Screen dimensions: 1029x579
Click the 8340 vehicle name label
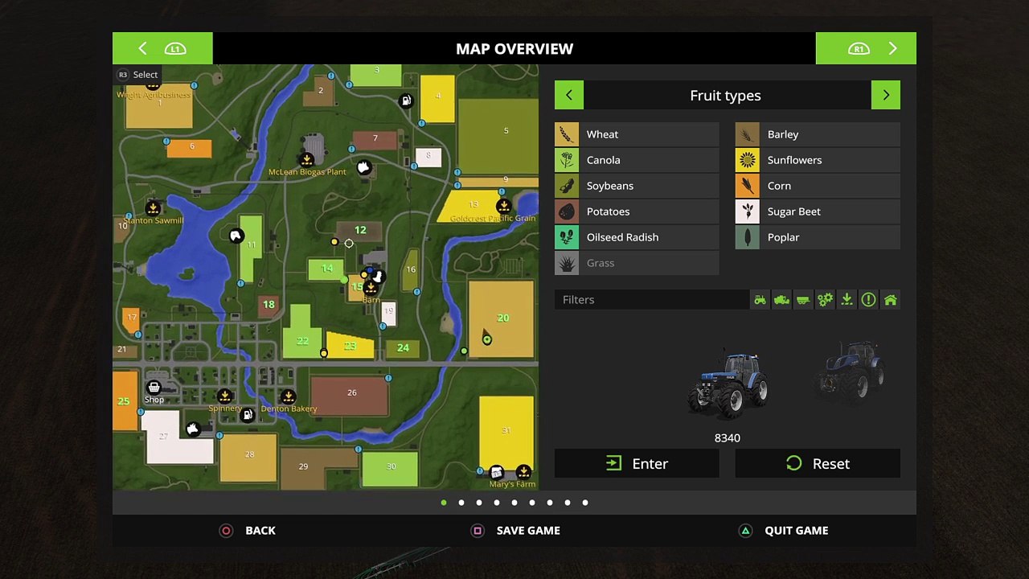[x=728, y=437]
